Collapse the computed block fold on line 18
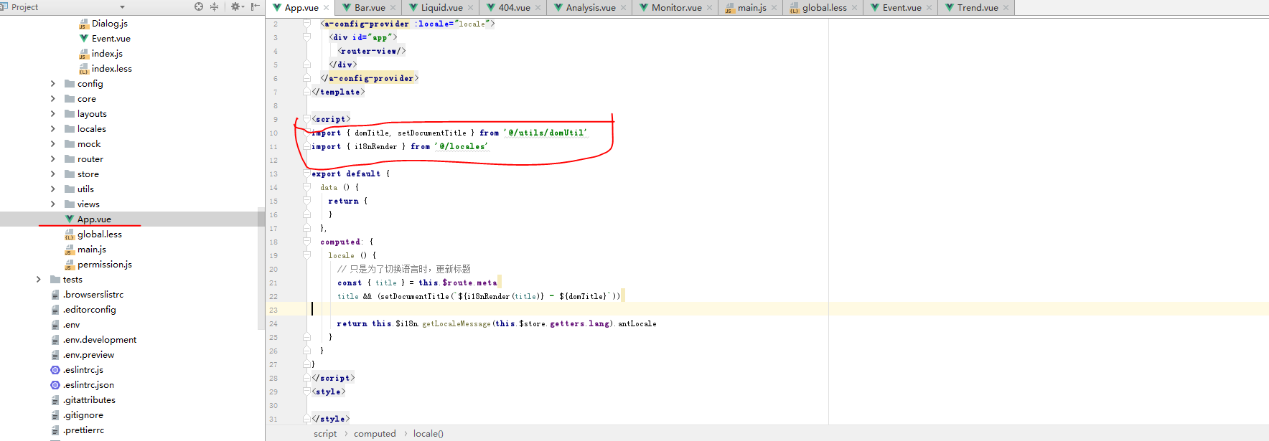This screenshot has height=441, width=1269. pyautogui.click(x=306, y=242)
